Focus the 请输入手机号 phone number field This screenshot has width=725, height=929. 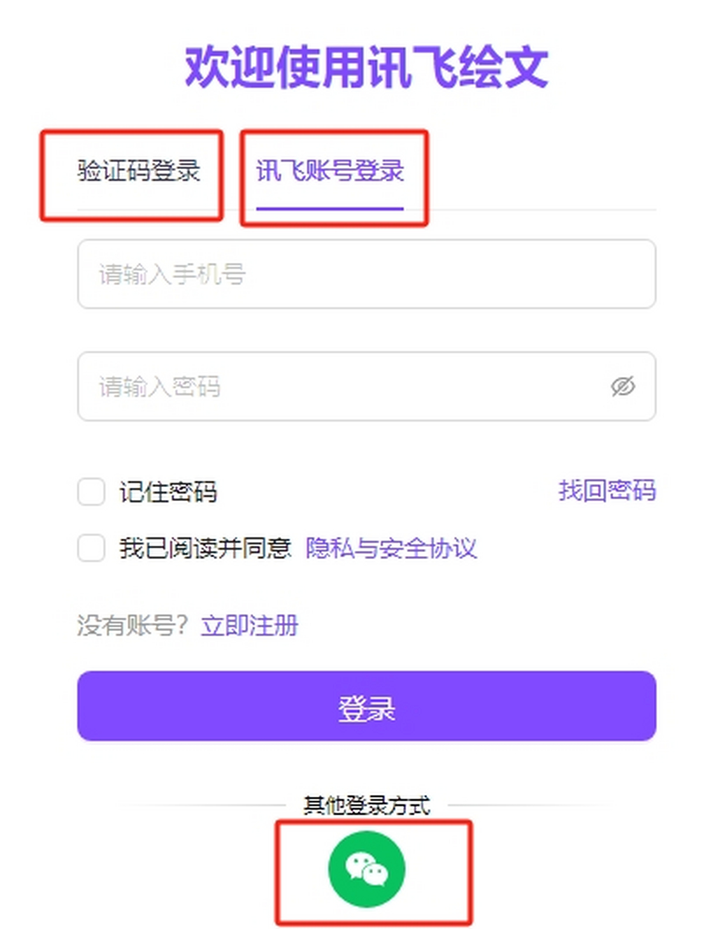pos(367,274)
